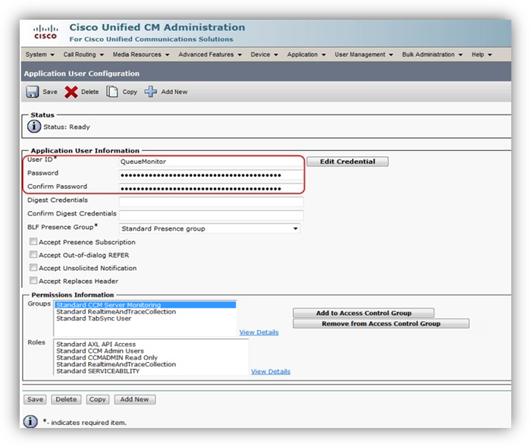Select Standard CCM Server Monitoring group

(x=146, y=304)
